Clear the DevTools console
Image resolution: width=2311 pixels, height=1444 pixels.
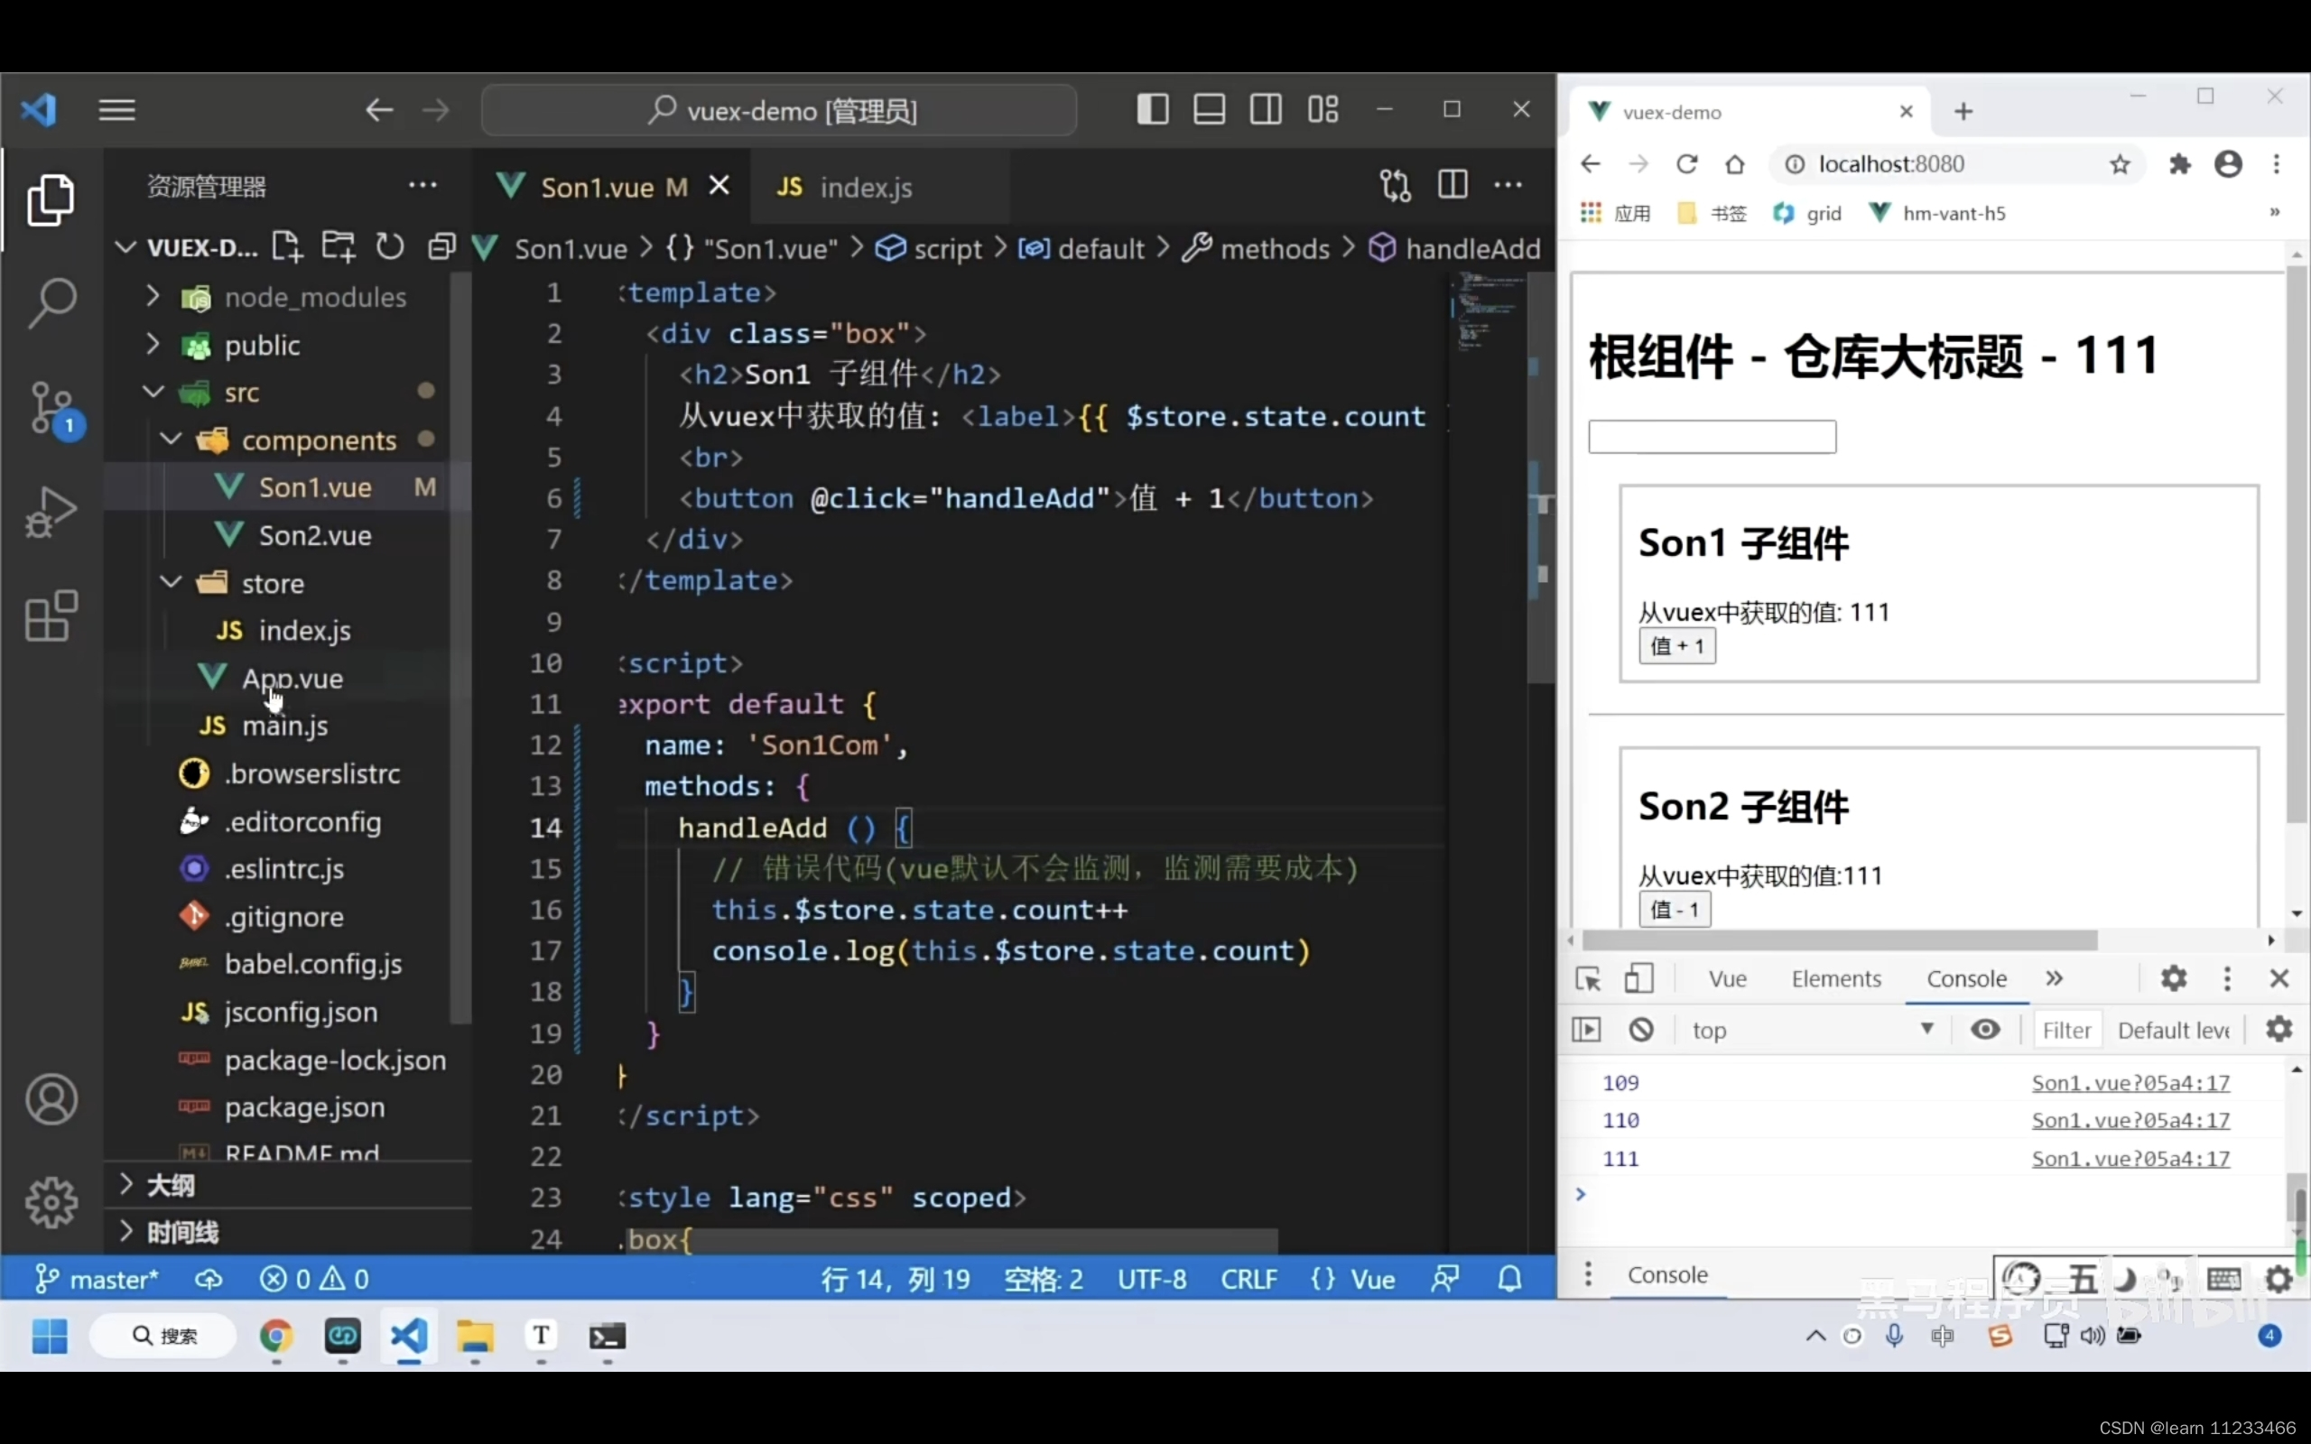click(1640, 1030)
